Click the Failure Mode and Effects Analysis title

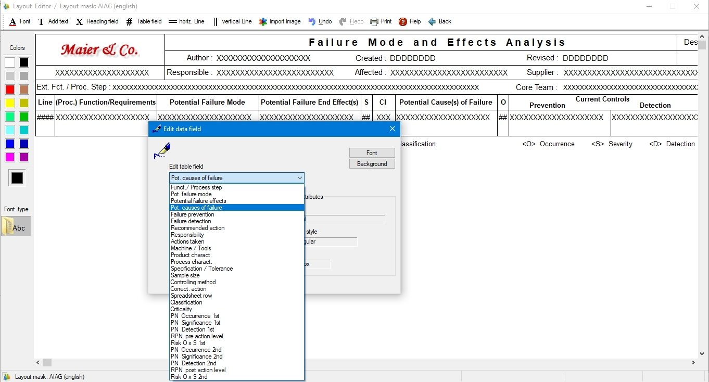[x=437, y=42]
